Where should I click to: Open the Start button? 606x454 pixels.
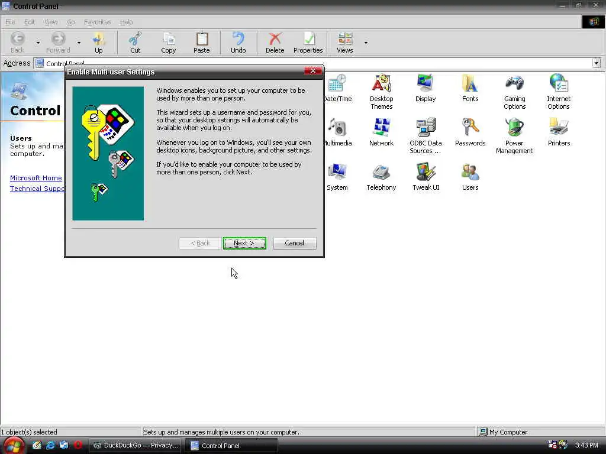(13, 446)
